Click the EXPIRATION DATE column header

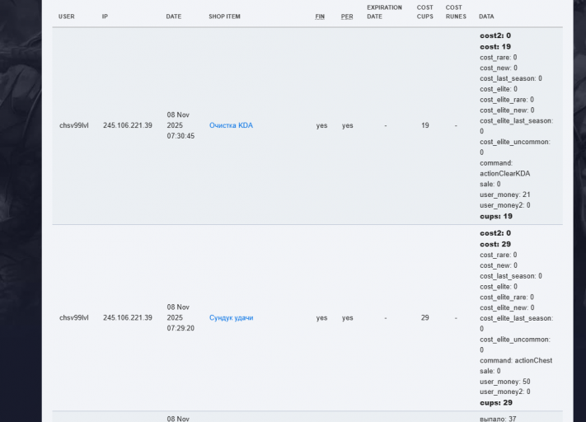385,12
